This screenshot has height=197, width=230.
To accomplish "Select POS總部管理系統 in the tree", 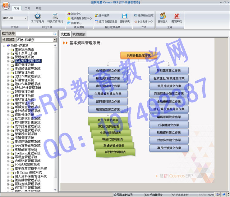I will point(27,165).
